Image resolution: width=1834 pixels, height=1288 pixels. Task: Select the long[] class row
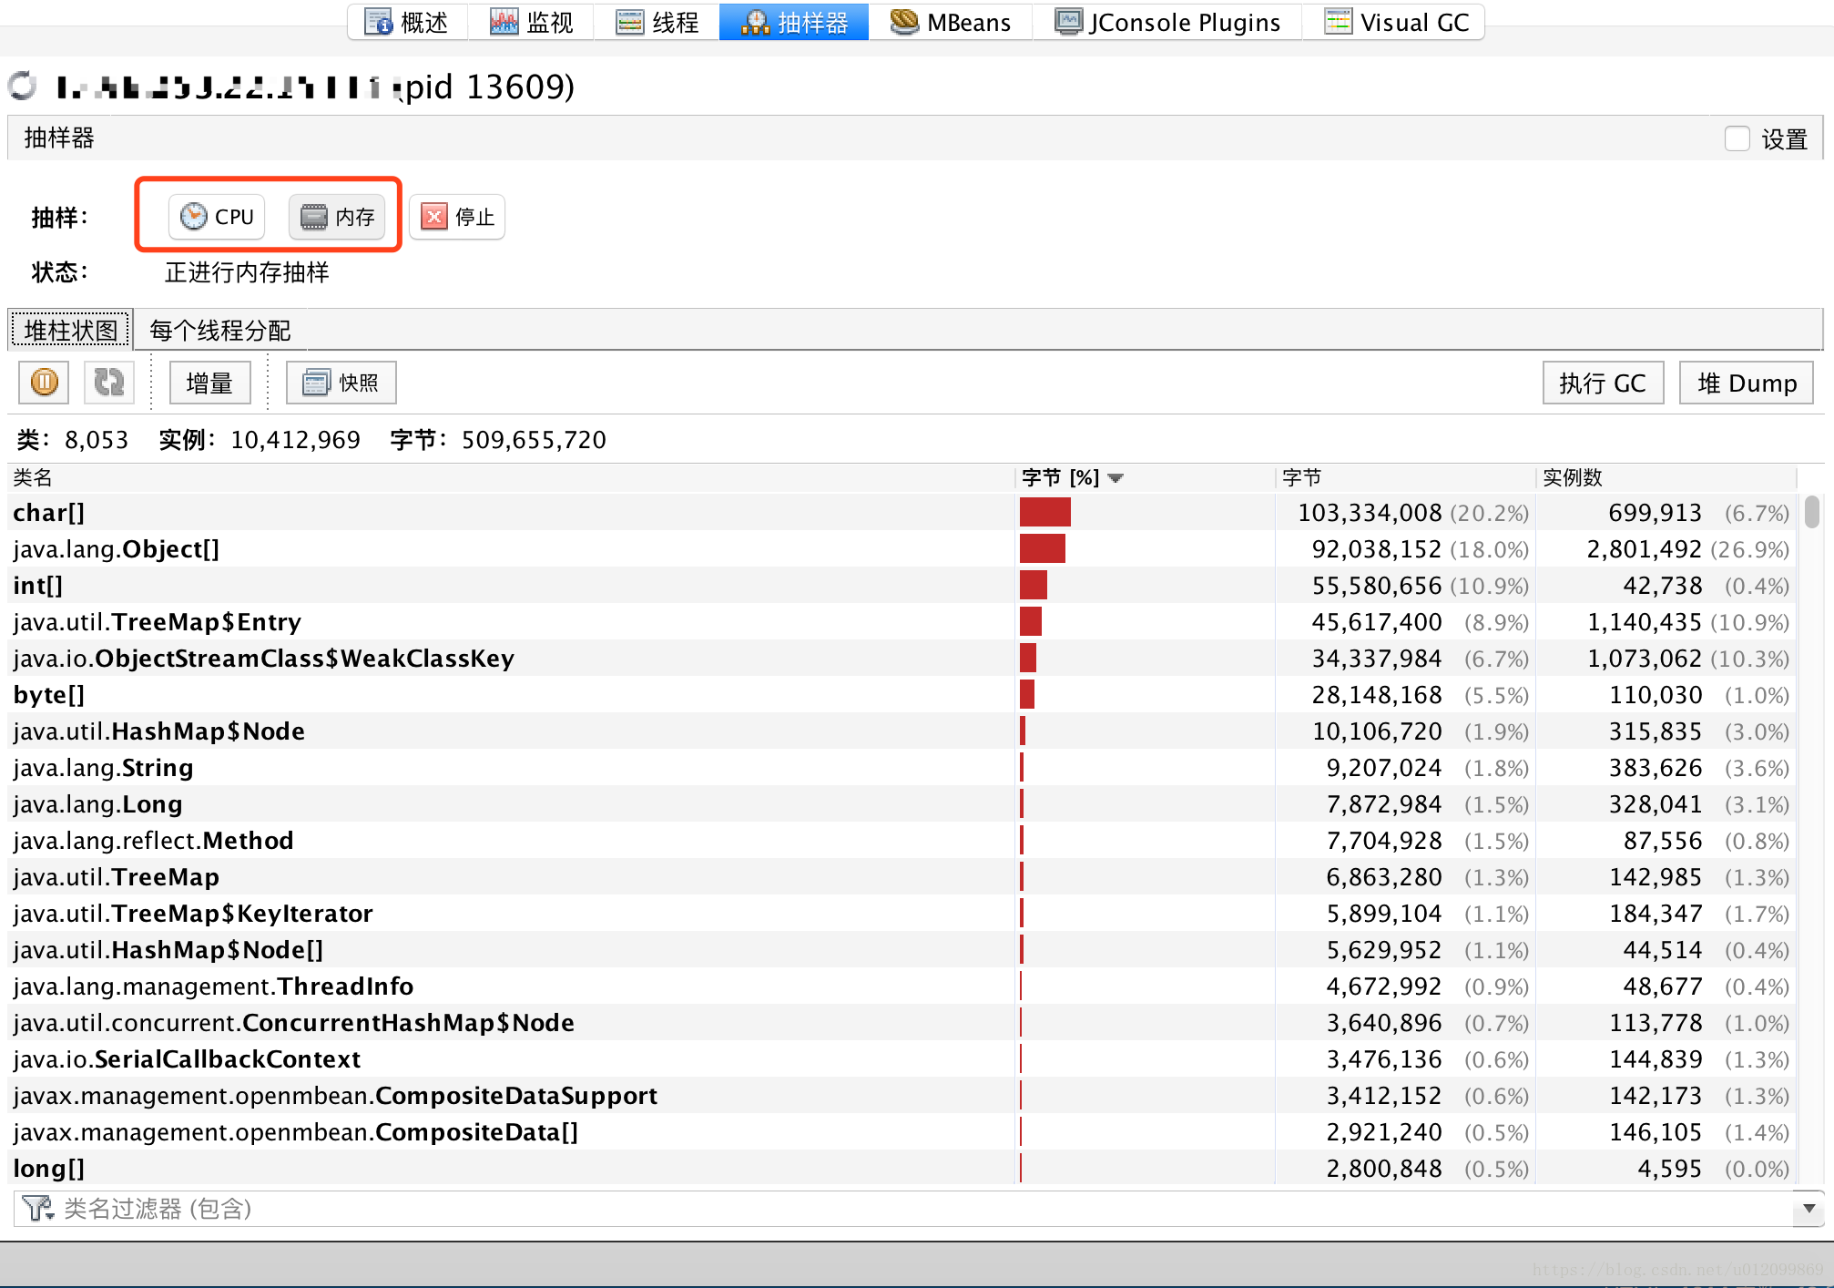tap(902, 1168)
